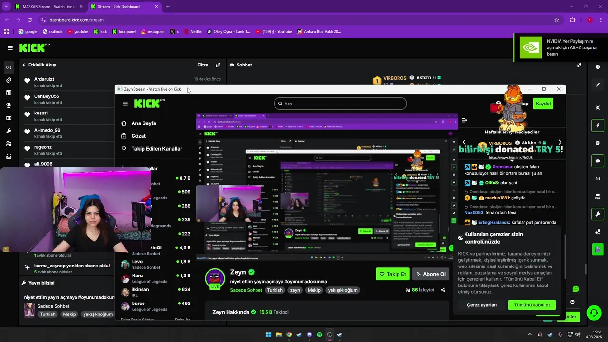The width and height of the screenshot is (608, 342).
Task: Open burce channel in recommended list
Action: point(155,306)
